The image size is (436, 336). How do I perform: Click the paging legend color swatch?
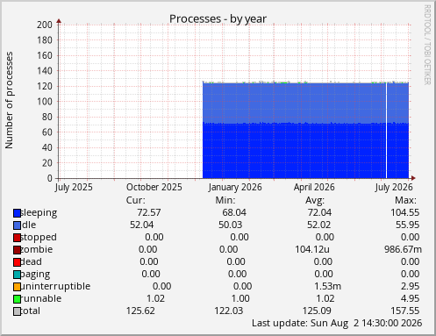click(x=17, y=275)
